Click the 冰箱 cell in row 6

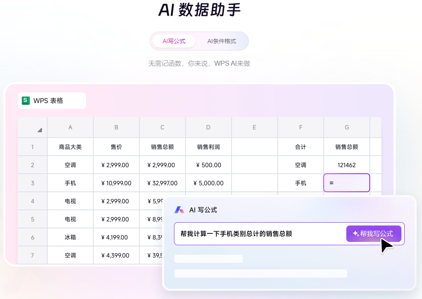[x=70, y=237]
